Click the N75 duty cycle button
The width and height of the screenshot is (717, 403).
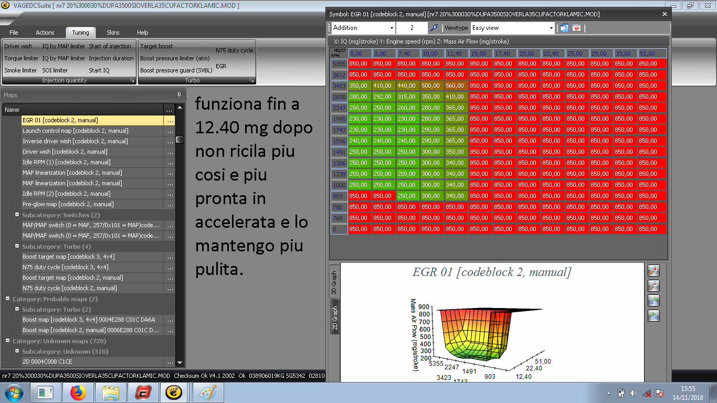coord(234,50)
